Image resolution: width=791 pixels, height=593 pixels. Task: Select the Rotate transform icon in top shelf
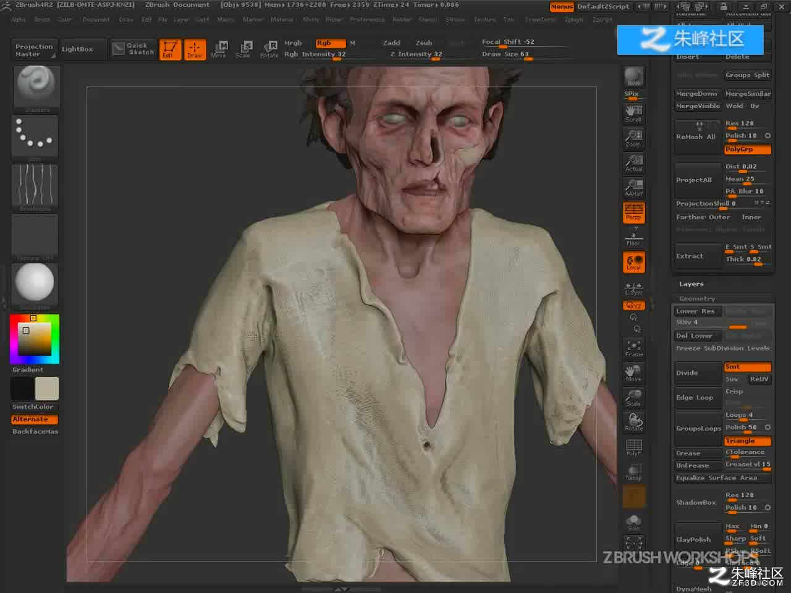(x=269, y=49)
